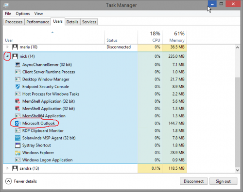Collapse details with Fewer details arrow
The width and height of the screenshot is (243, 192).
click(x=8, y=181)
